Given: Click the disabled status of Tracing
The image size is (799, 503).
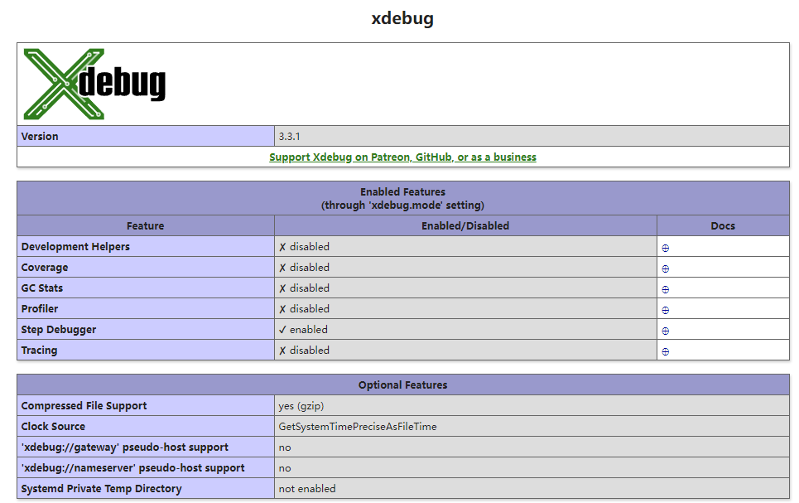Looking at the screenshot, I should tap(304, 350).
